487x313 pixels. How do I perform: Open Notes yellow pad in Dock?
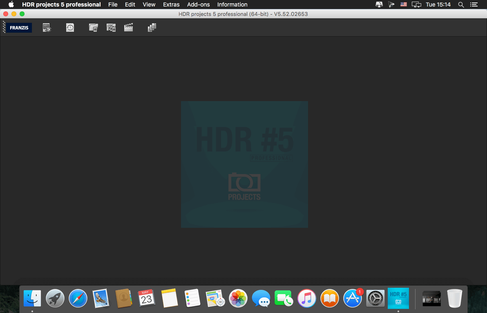(170, 298)
